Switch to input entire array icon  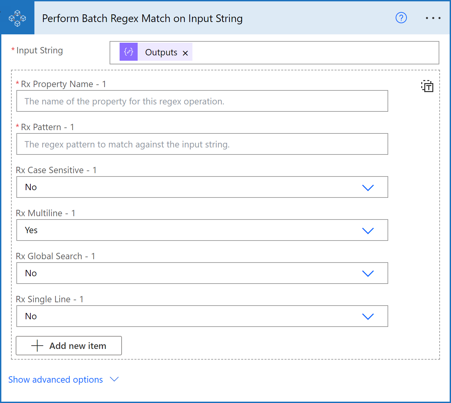point(427,86)
